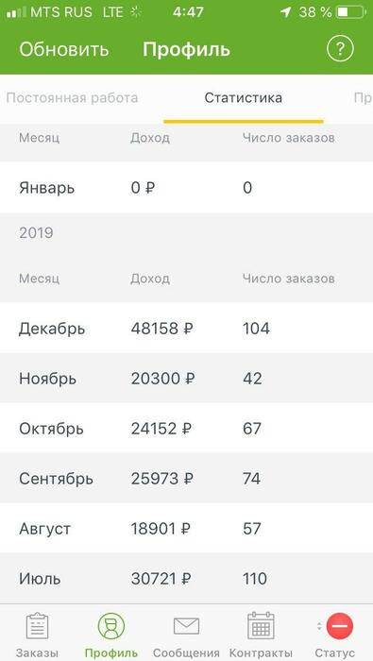The image size is (373, 661).
Task: Tap the battery indicator icon
Action: [x=350, y=12]
